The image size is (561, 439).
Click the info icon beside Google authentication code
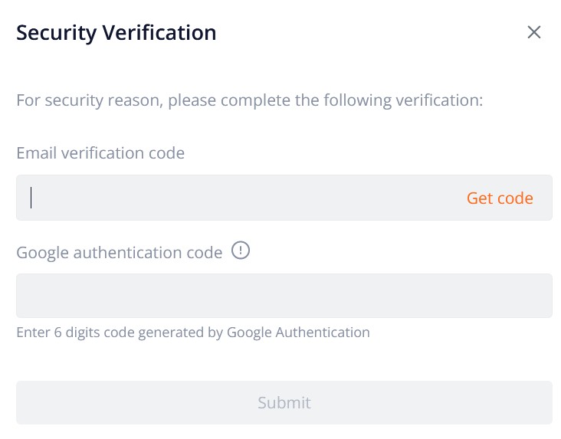(x=241, y=250)
